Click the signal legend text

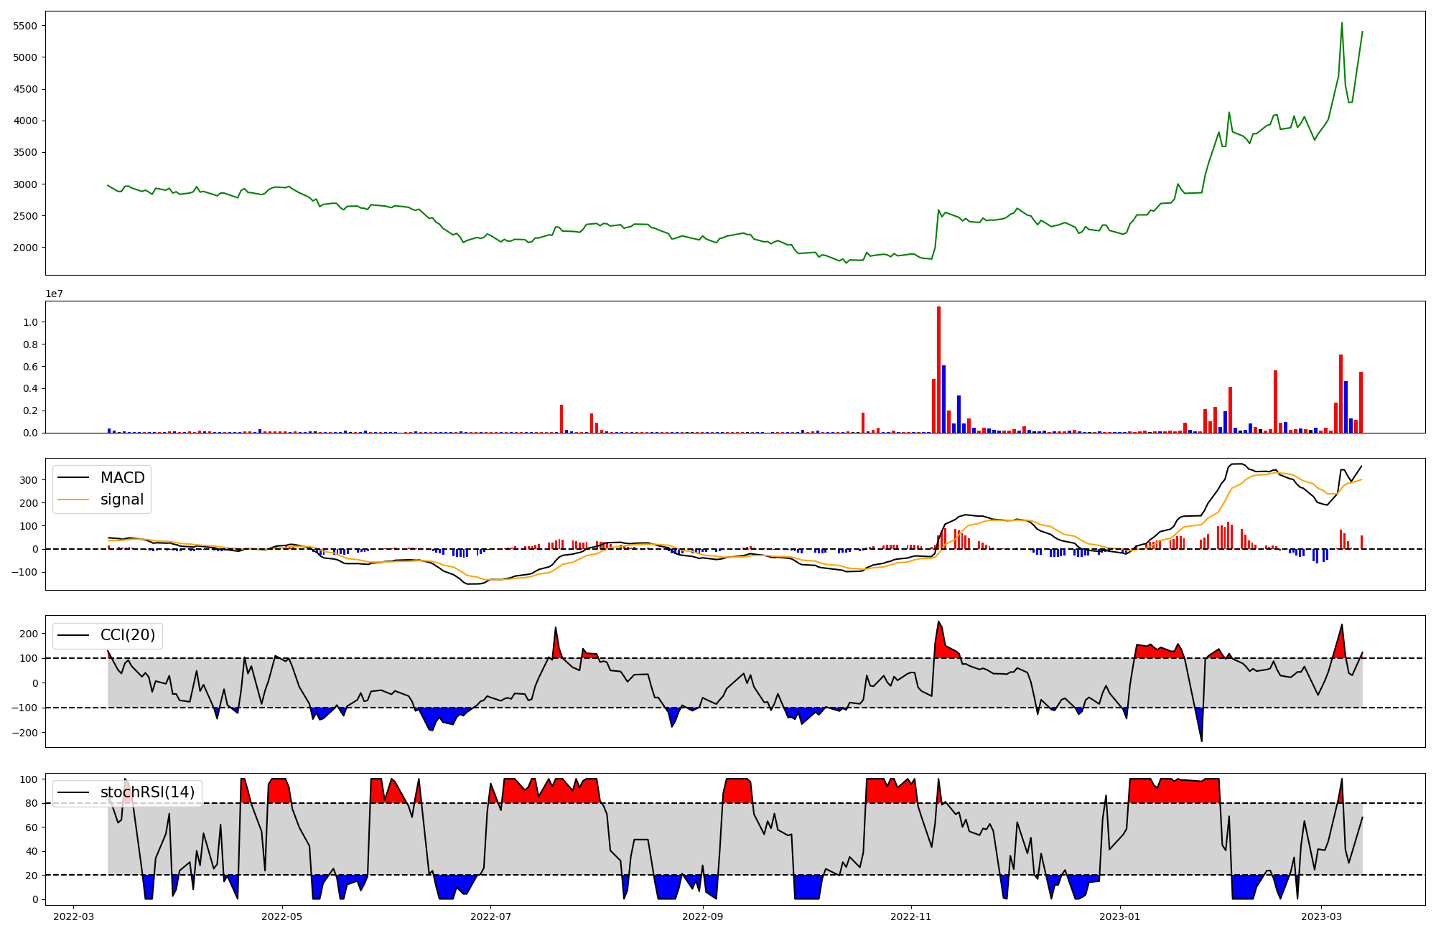click(x=122, y=500)
